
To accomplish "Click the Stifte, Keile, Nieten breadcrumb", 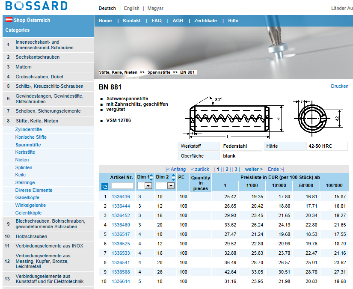I will point(118,72).
